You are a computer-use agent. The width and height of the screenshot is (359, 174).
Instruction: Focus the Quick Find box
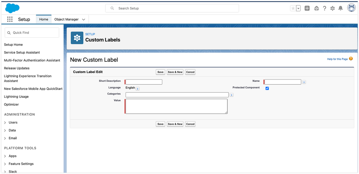(x=32, y=33)
